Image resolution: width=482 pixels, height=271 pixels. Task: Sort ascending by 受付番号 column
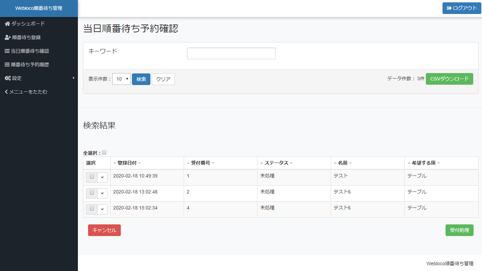coord(188,163)
